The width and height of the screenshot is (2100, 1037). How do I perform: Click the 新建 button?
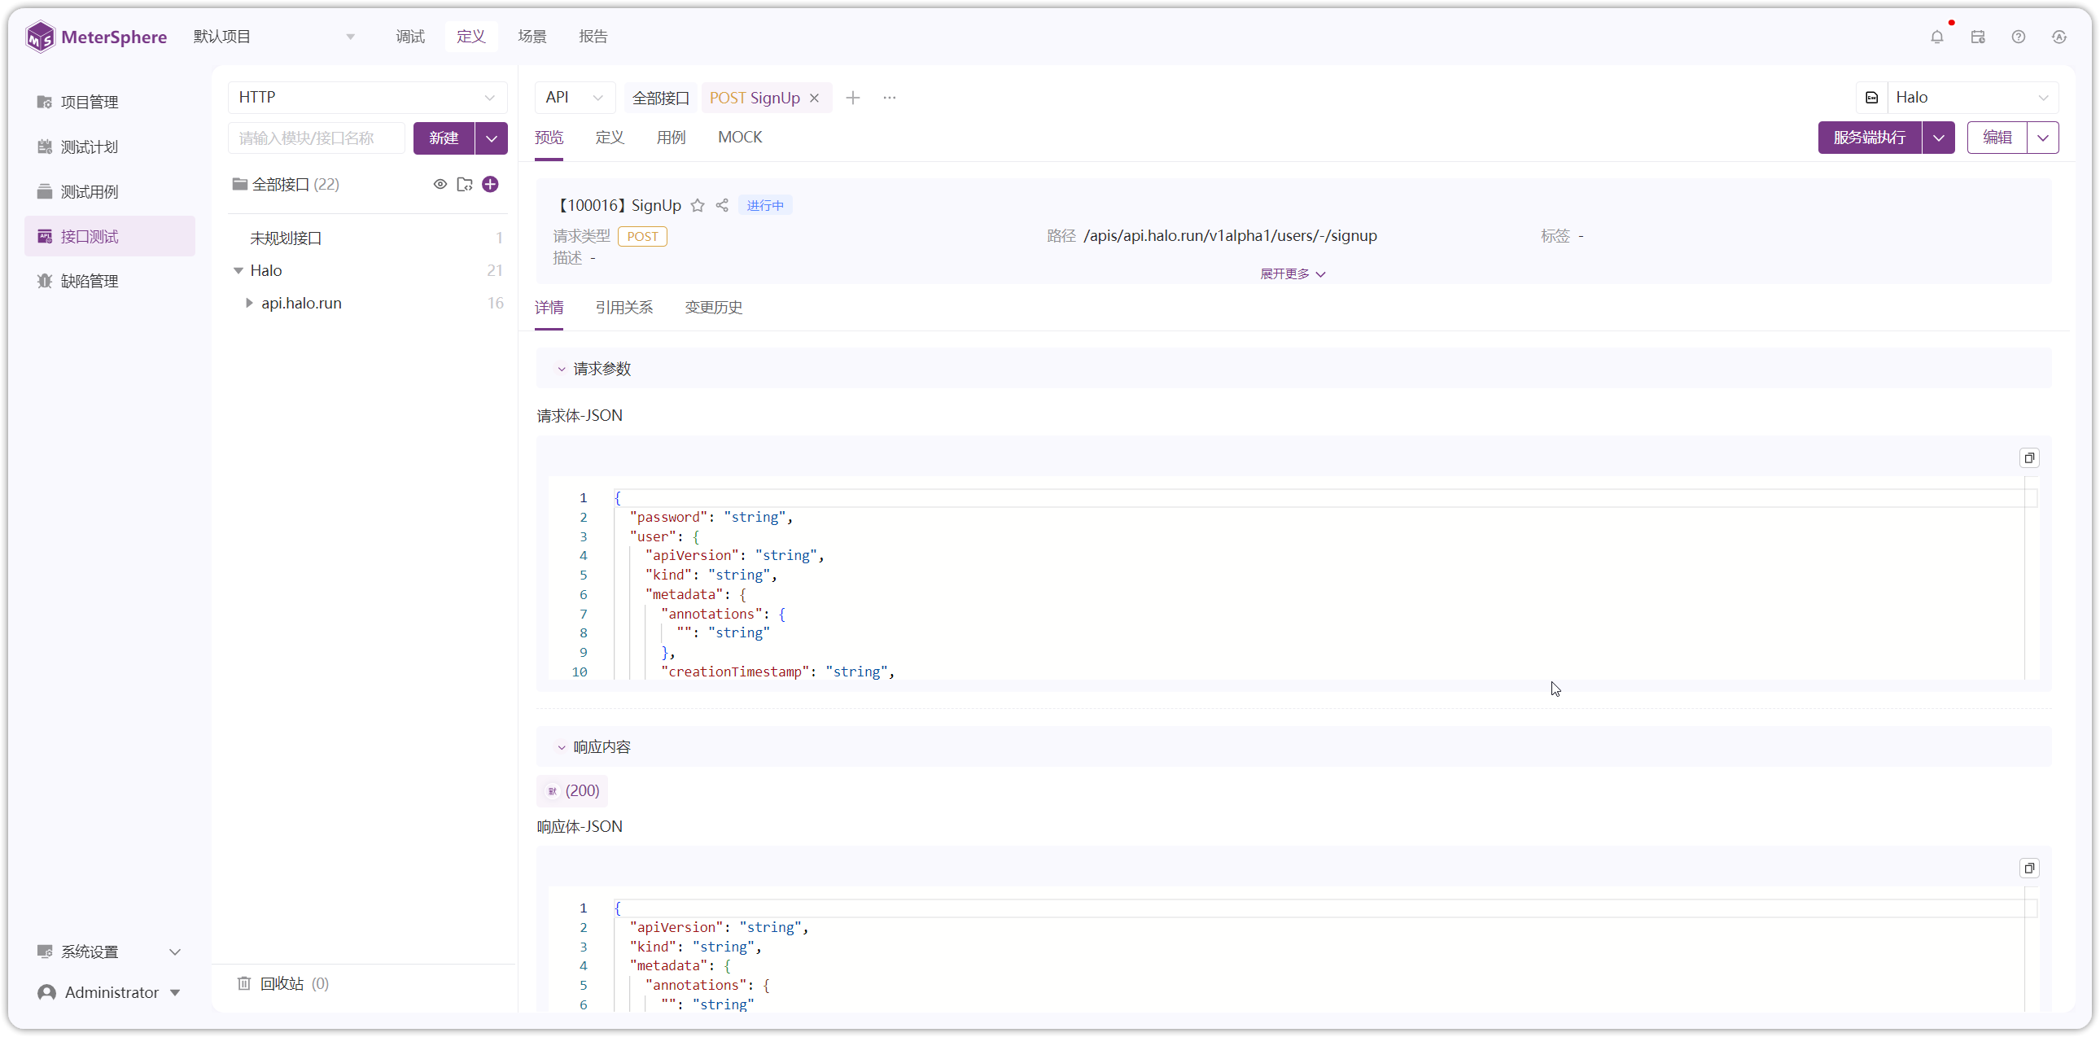pyautogui.click(x=444, y=138)
